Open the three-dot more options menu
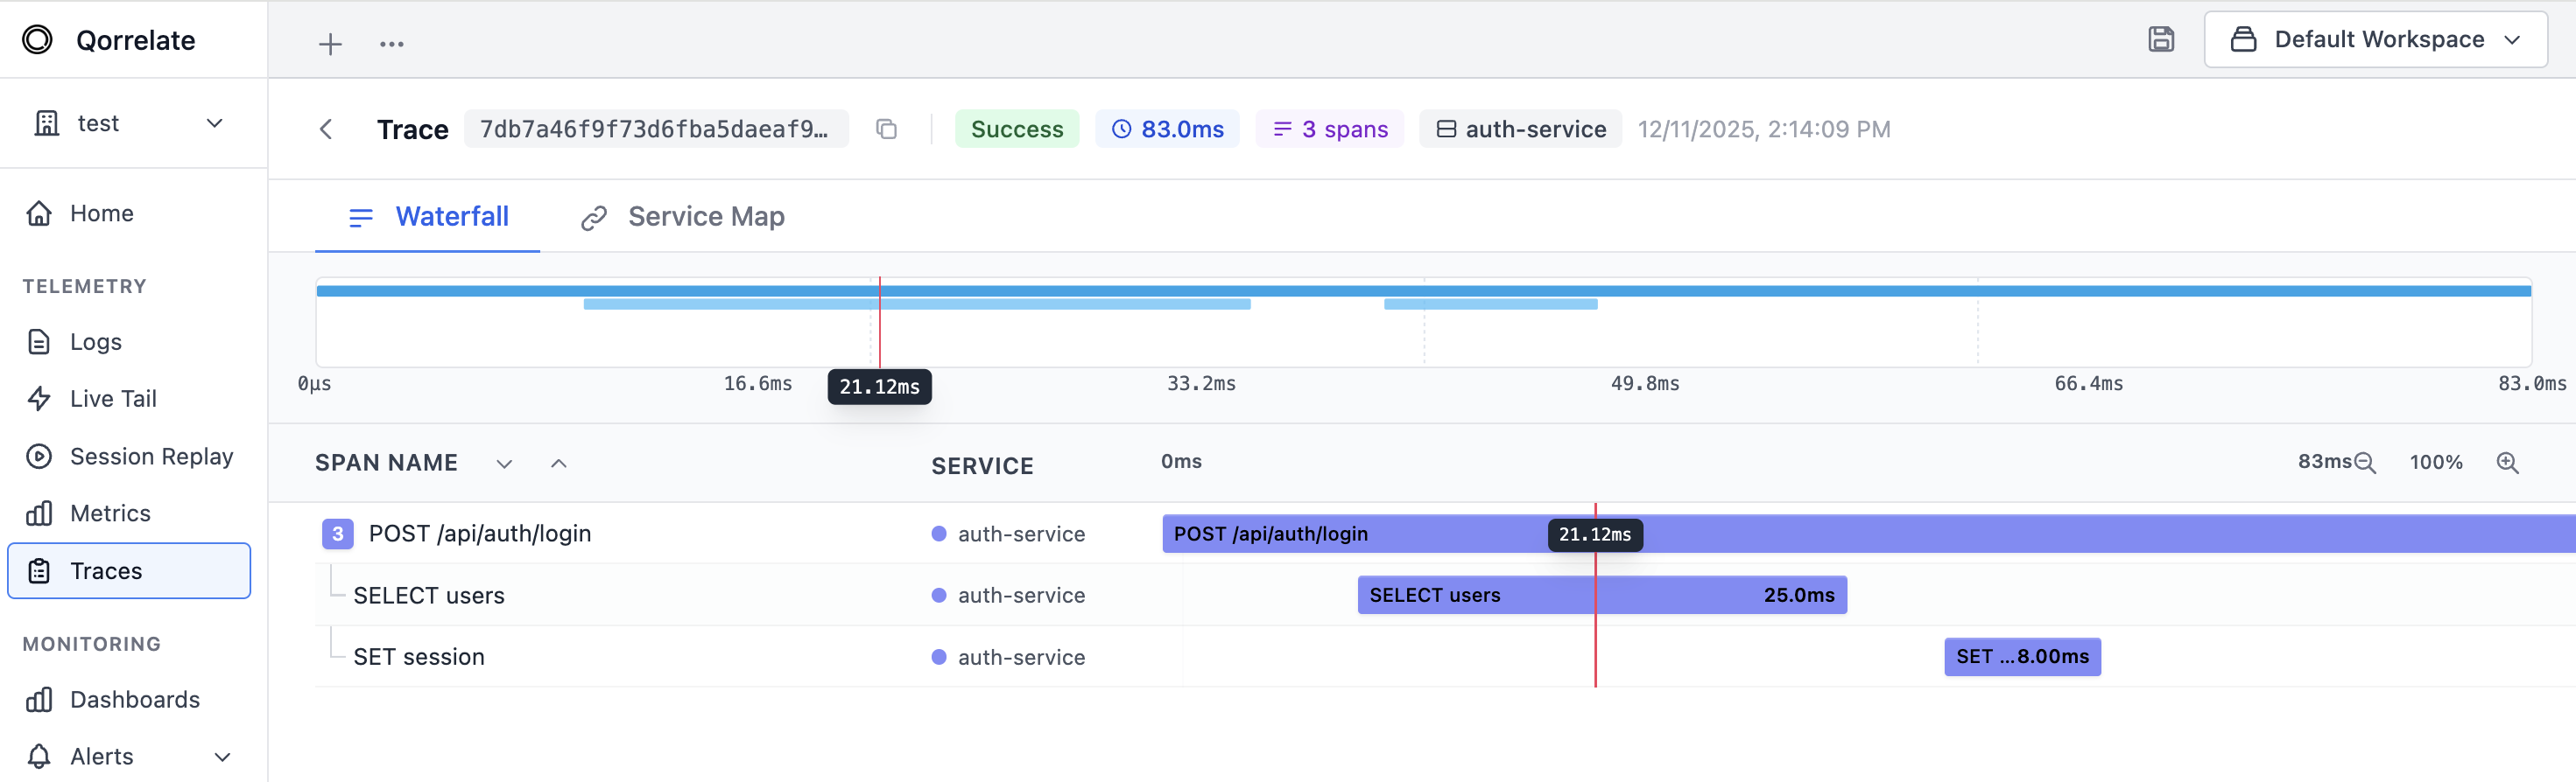This screenshot has height=782, width=2576. tap(392, 44)
